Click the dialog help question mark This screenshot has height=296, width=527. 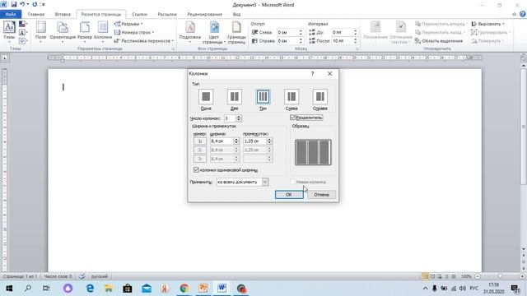pyautogui.click(x=313, y=73)
